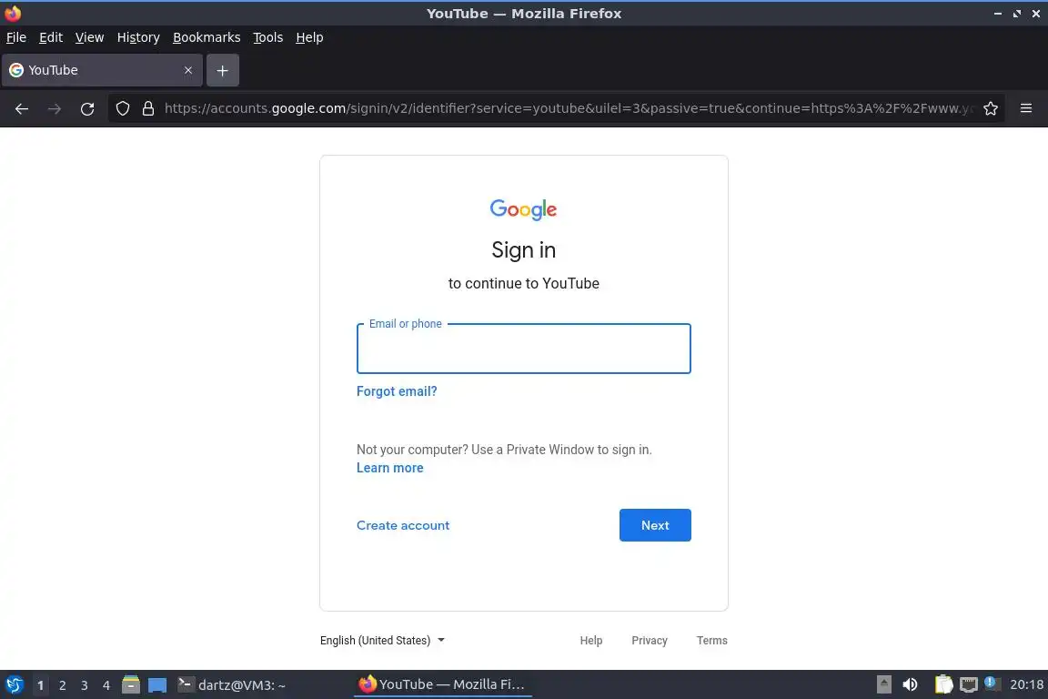The image size is (1048, 699).
Task: Click the Firefox logo in title bar
Action: click(12, 13)
